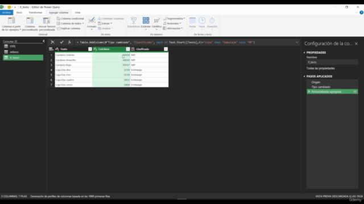Click Cod.Num column data type icon
The width and height of the screenshot is (364, 204).
95,49
